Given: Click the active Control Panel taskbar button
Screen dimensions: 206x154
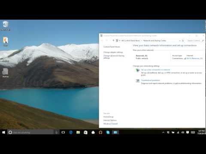Looking at the screenshot, I should tap(115, 132).
